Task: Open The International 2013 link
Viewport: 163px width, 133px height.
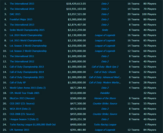Action: coord(22,25)
